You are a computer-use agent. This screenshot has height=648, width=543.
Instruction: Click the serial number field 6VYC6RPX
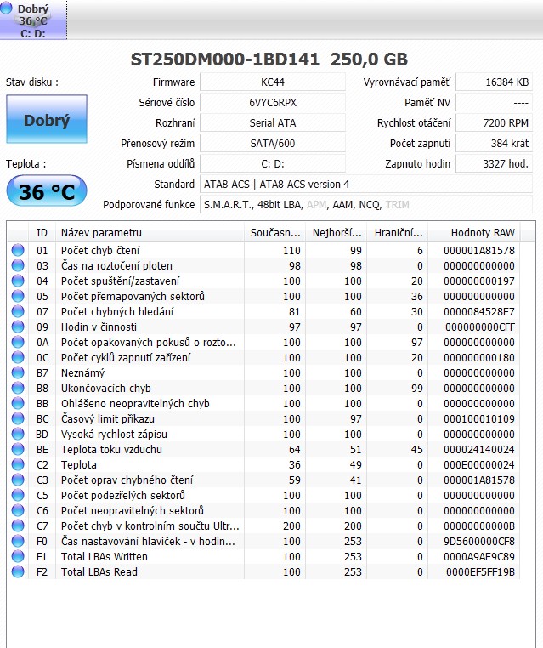pos(273,103)
